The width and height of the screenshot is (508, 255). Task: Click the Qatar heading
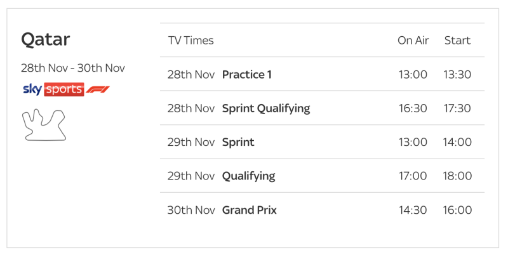(45, 39)
